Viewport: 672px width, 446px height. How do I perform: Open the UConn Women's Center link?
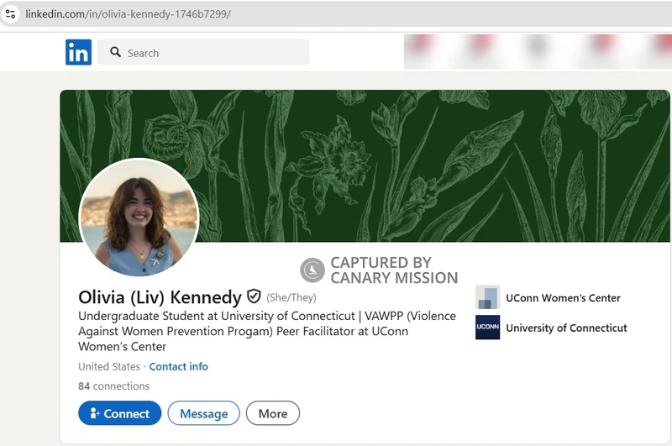click(563, 298)
